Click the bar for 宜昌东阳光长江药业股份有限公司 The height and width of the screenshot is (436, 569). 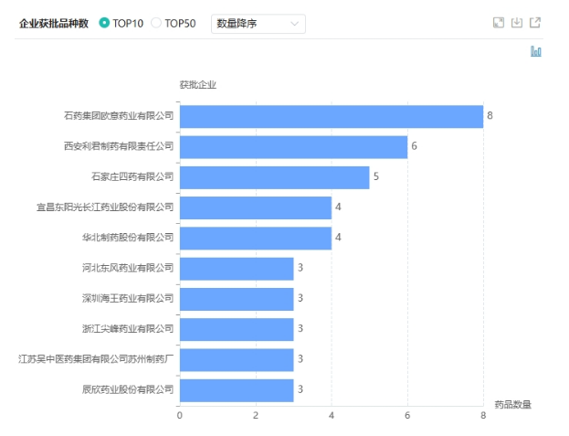256,208
